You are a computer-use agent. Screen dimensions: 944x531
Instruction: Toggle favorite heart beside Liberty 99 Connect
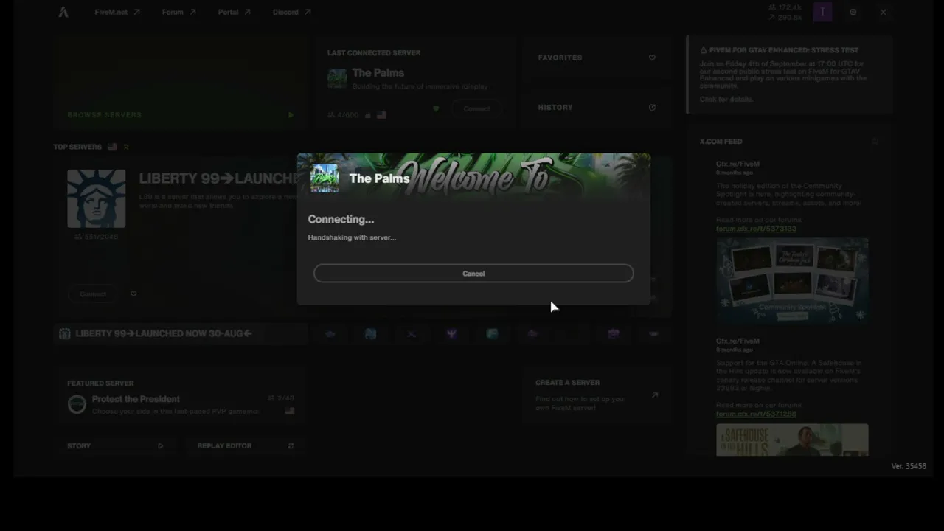pyautogui.click(x=133, y=294)
